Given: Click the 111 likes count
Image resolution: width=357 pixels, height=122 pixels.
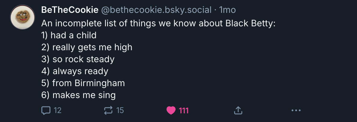Looking at the screenshot, I should (184, 111).
